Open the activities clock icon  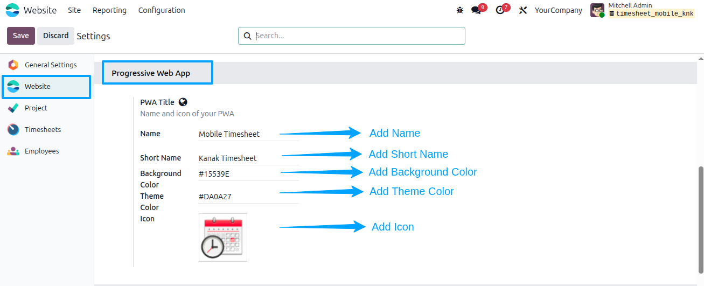500,10
